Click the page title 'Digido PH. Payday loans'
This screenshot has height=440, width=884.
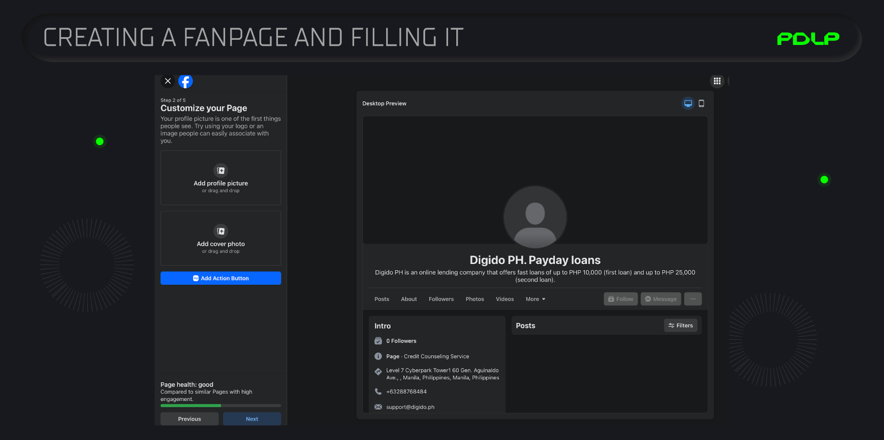[535, 260]
